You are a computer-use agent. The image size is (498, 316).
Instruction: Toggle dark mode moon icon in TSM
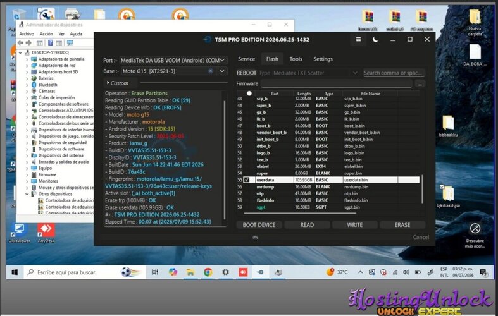tap(375, 39)
